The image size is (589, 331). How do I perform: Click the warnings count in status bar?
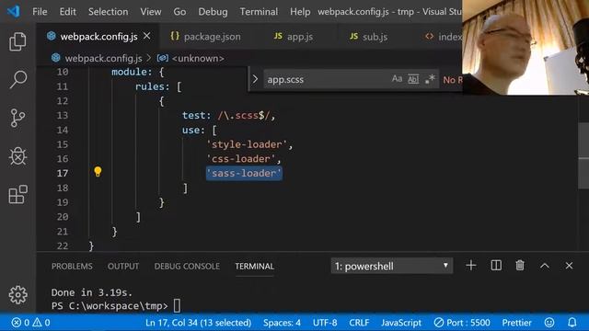[x=41, y=323]
